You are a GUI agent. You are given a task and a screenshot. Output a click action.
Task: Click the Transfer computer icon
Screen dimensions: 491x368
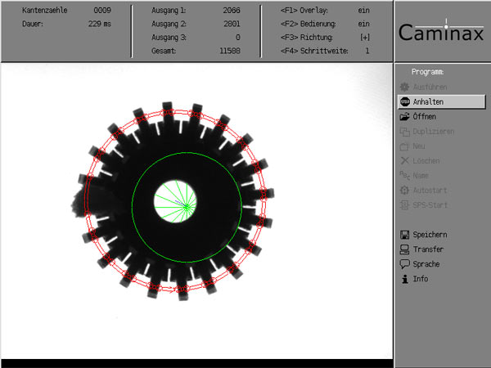click(x=404, y=249)
